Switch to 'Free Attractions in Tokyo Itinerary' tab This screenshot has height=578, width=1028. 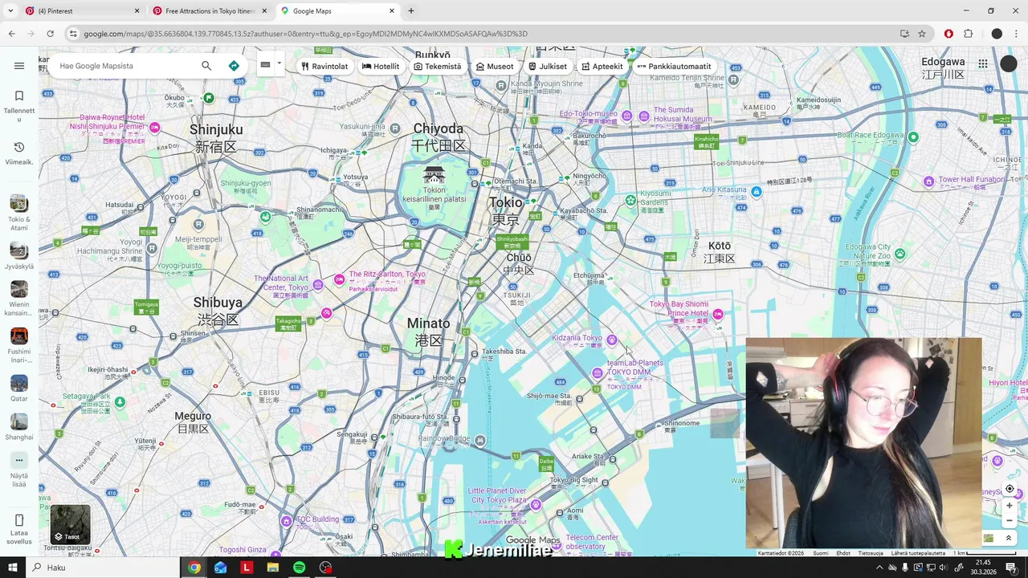209,11
